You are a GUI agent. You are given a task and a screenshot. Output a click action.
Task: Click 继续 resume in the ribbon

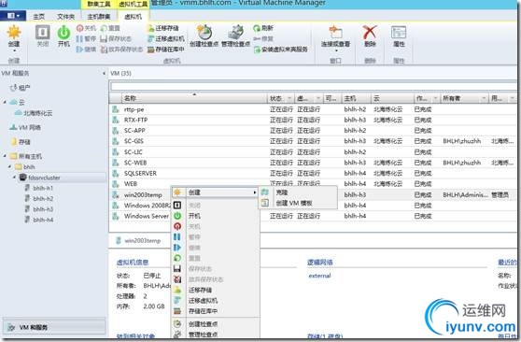coord(86,50)
